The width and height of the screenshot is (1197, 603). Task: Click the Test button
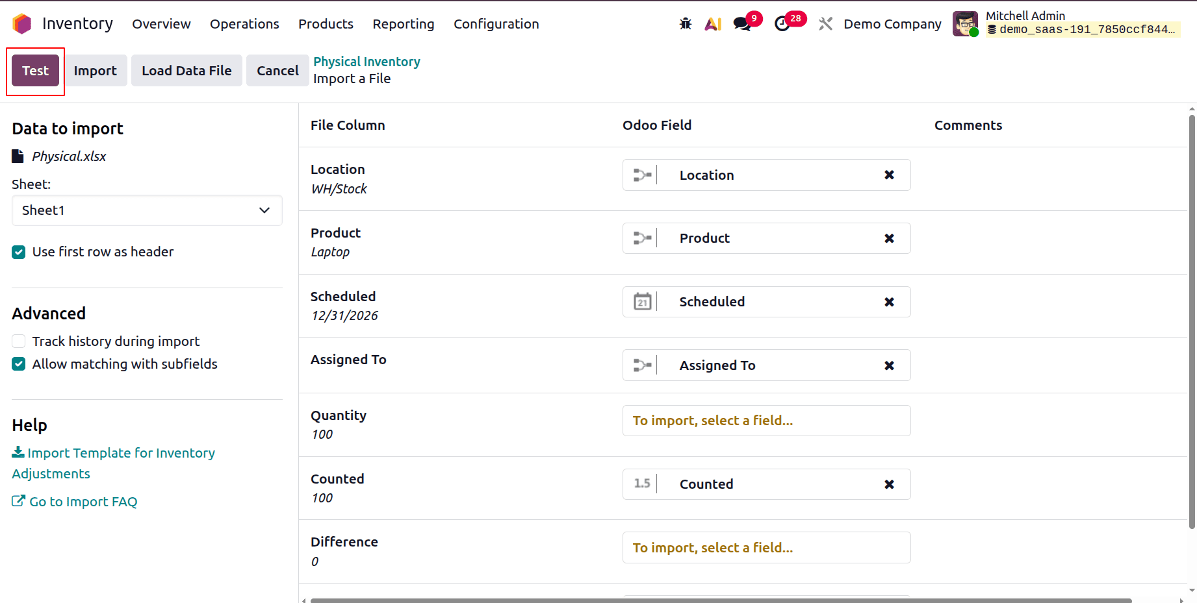35,70
